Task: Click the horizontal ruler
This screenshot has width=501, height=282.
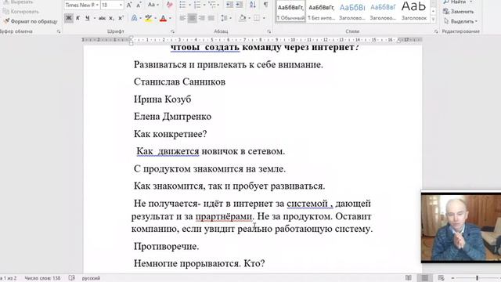Action: (252, 40)
